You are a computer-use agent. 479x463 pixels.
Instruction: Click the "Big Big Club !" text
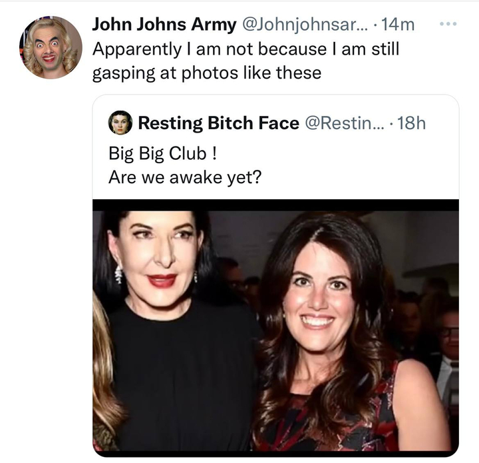point(162,153)
